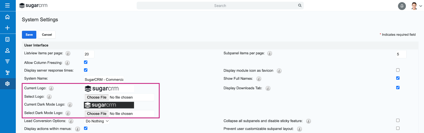
Task: Enable Display module icon as favicon
Action: [x=398, y=70]
